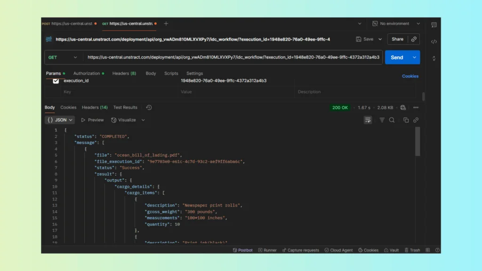
Task: Click the help question mark icon
Action: [x=437, y=250]
